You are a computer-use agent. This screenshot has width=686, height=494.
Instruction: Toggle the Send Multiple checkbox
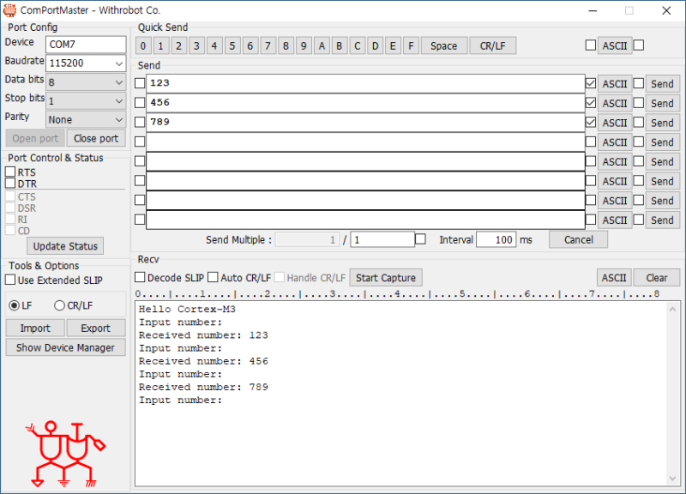coord(420,239)
